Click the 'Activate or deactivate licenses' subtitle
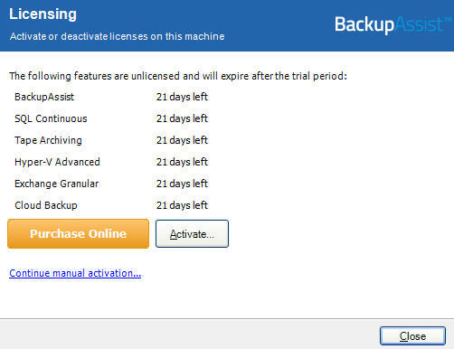The width and height of the screenshot is (454, 349). 118,36
